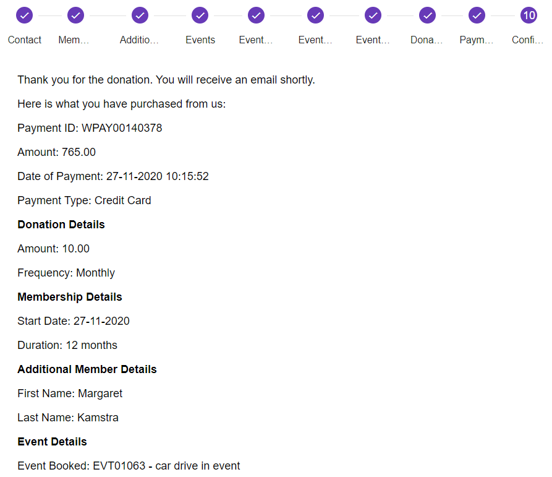Click the seventh Event step checkmark

(373, 15)
